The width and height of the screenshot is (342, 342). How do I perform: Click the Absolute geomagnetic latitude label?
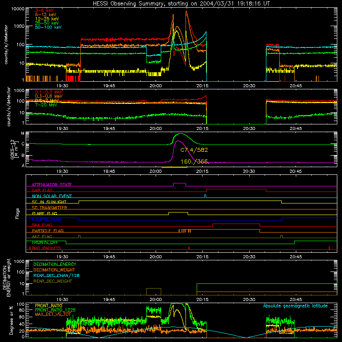(295, 306)
